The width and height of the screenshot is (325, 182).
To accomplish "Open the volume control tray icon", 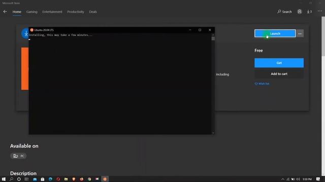I will 298,179.
